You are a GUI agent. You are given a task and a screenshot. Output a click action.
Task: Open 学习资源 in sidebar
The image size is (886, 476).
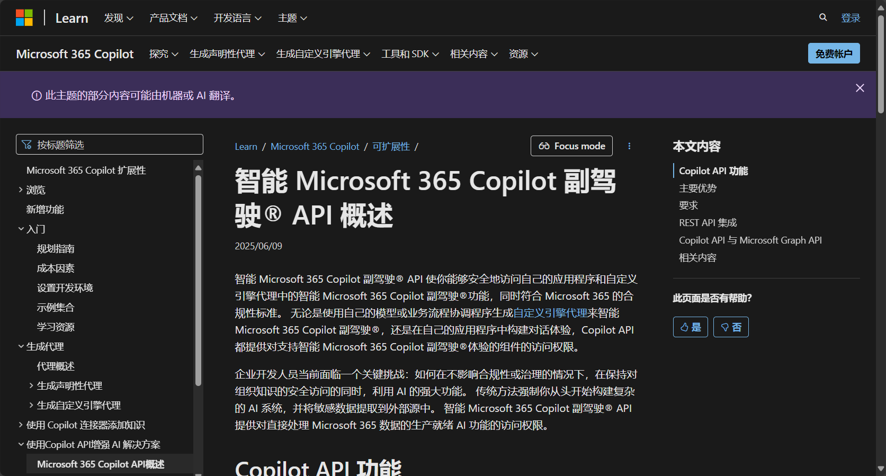tap(56, 327)
